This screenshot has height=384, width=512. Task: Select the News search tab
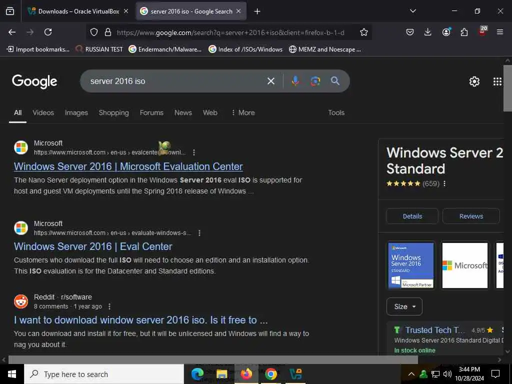coord(183,112)
